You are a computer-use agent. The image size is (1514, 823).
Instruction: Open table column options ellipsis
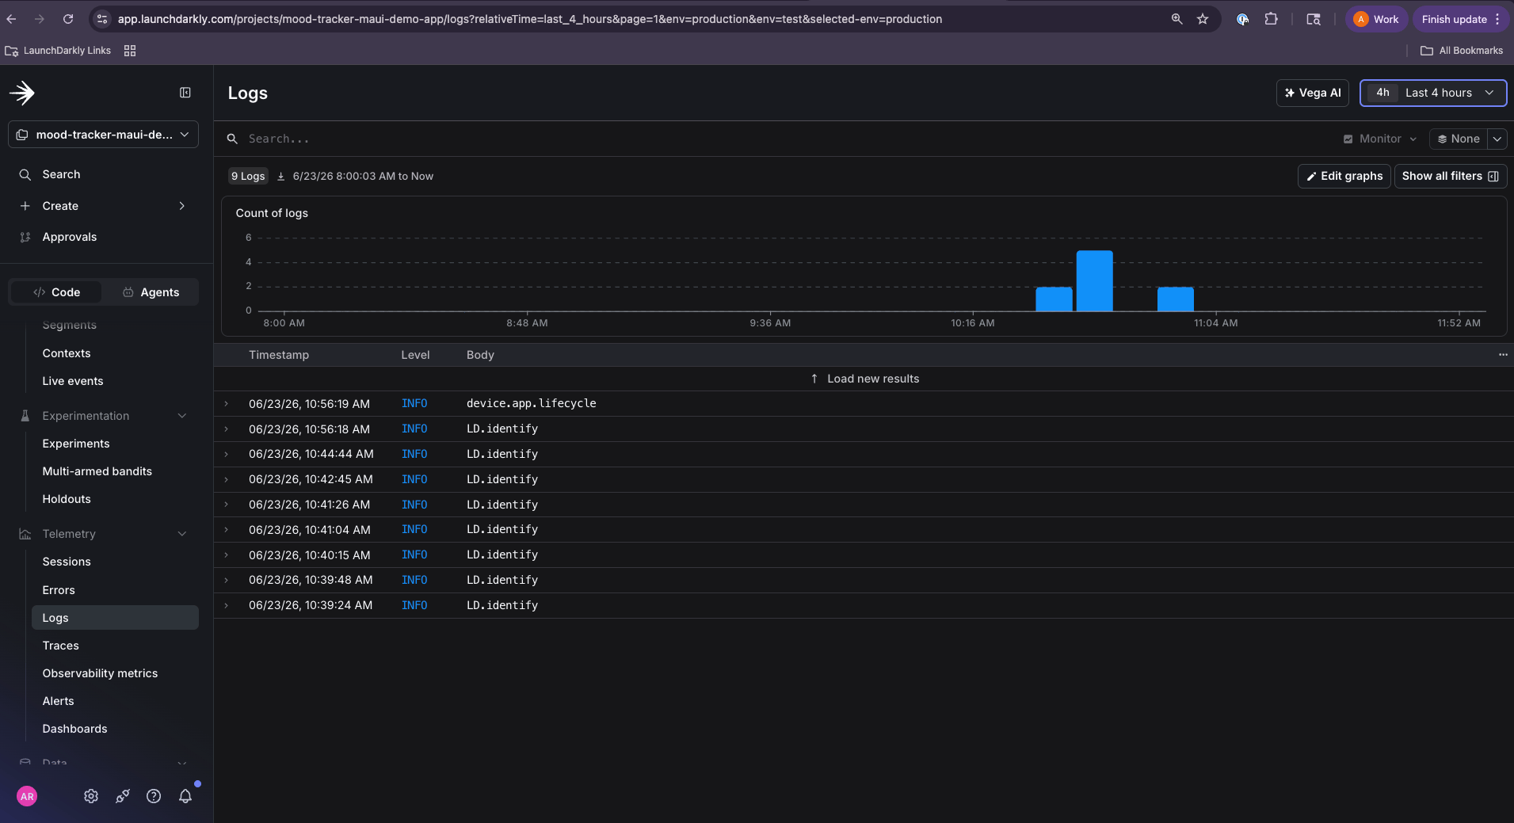click(x=1503, y=355)
